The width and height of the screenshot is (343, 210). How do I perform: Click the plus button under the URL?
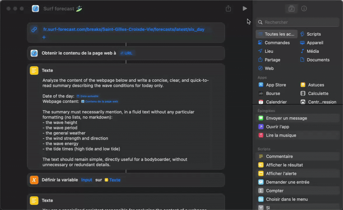[x=44, y=37]
